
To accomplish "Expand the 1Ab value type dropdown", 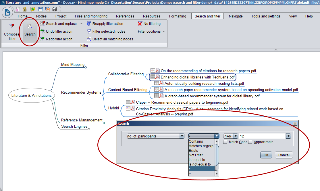I will (x=236, y=136).
